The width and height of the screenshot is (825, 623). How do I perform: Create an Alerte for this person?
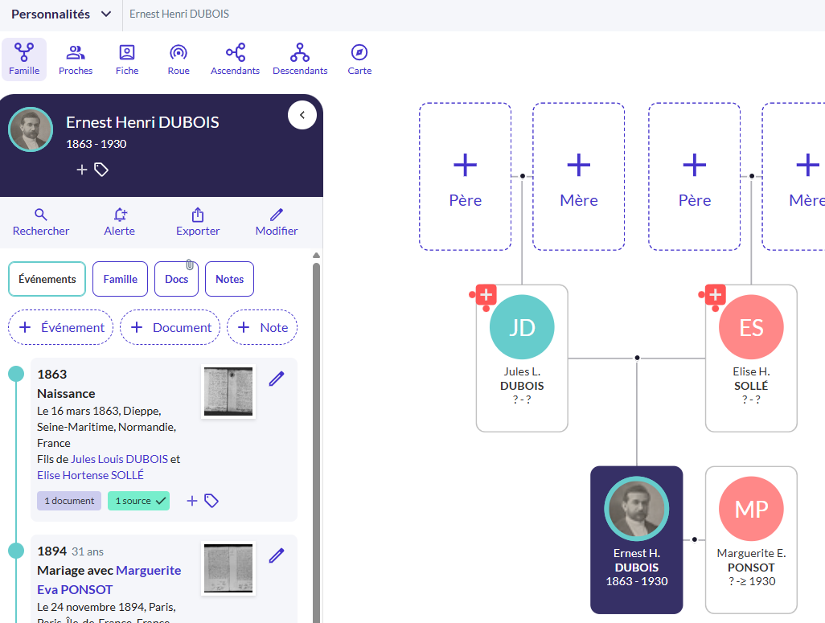(x=120, y=222)
